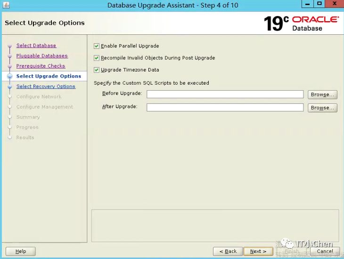Image resolution: width=344 pixels, height=259 pixels.
Task: Maximize the Database Upgrade Assistant window
Action: coord(319,4)
